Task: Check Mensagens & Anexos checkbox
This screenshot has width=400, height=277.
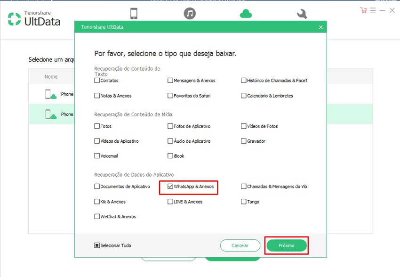Action: pos(170,81)
